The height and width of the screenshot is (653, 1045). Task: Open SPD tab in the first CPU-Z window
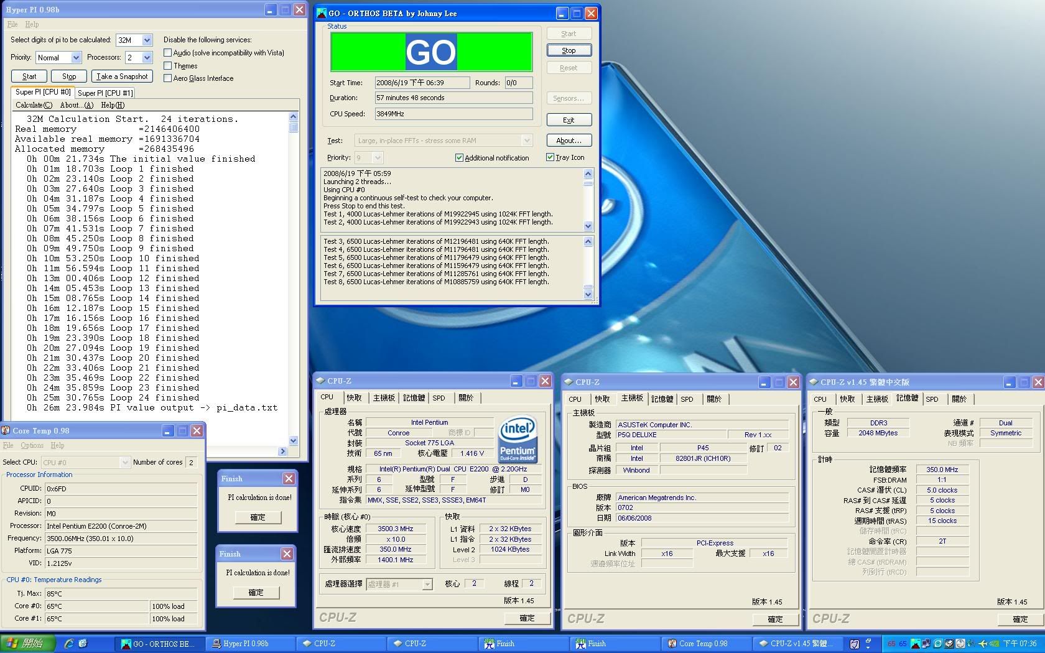pyautogui.click(x=439, y=398)
